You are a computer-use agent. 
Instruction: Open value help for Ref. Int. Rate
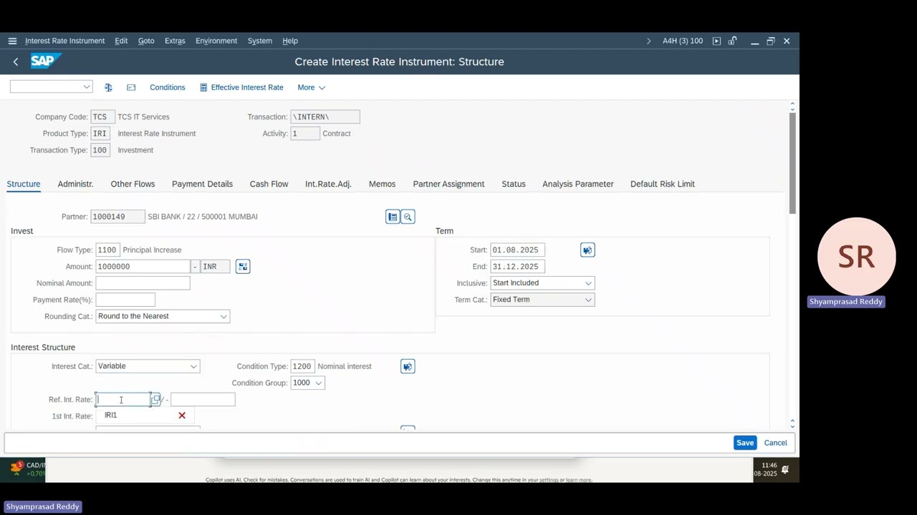[x=155, y=400]
